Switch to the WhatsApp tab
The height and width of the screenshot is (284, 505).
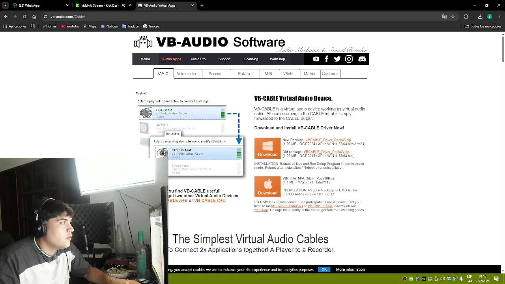40,6
